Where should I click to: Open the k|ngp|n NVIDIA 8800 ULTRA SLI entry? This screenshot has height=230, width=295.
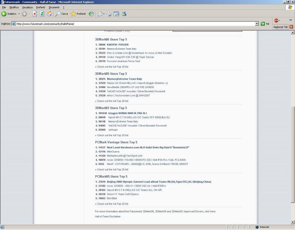[128, 113]
